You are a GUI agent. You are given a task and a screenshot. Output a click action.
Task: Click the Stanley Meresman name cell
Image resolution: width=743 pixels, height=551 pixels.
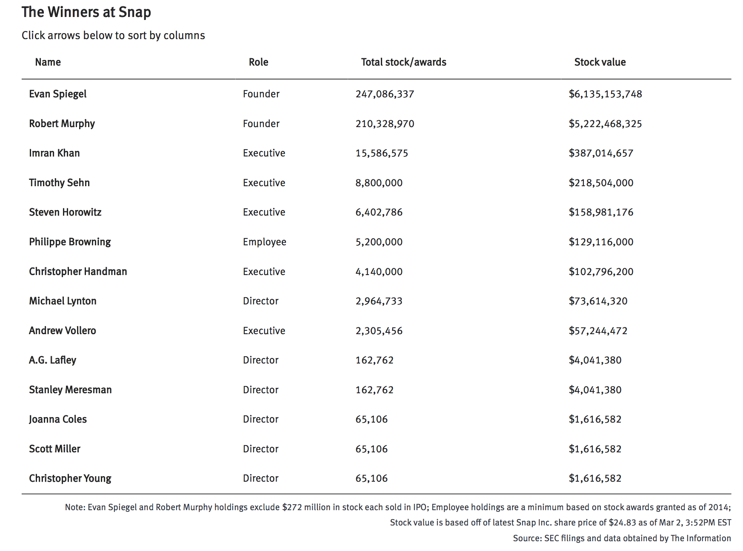point(70,390)
